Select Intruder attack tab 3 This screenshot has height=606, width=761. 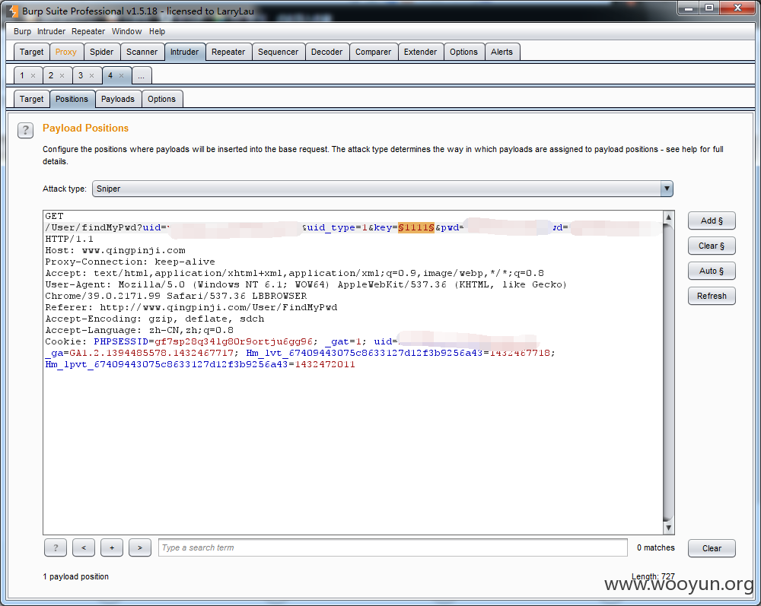pos(81,75)
